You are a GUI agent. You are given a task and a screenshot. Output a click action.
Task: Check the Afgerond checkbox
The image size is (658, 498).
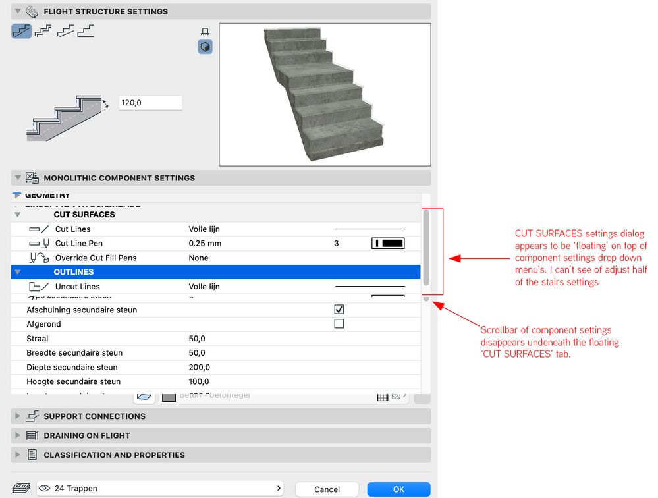tap(339, 324)
